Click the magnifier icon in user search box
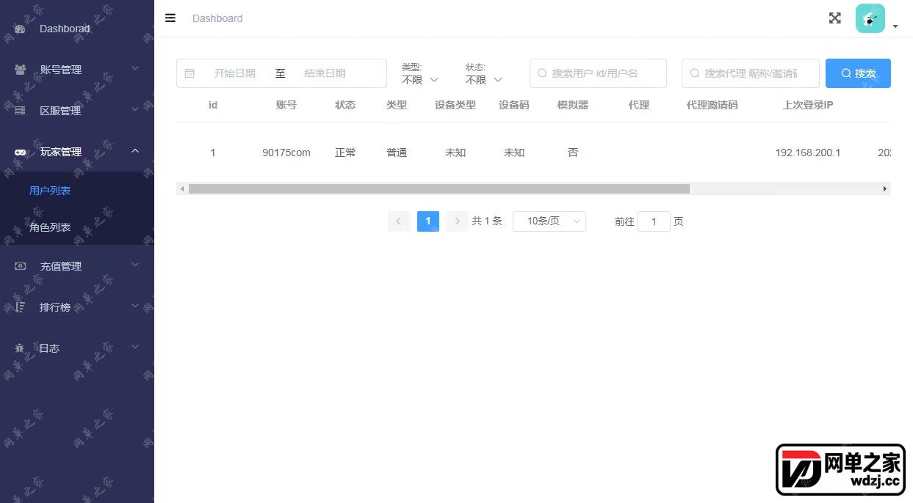913x503 pixels. point(543,73)
